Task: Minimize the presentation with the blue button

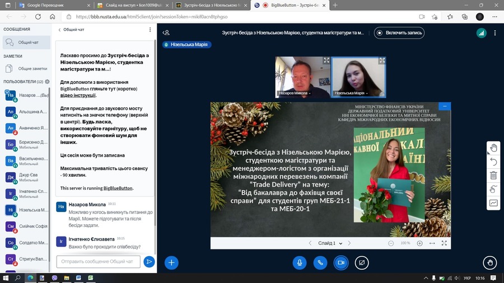Action: 445,106
